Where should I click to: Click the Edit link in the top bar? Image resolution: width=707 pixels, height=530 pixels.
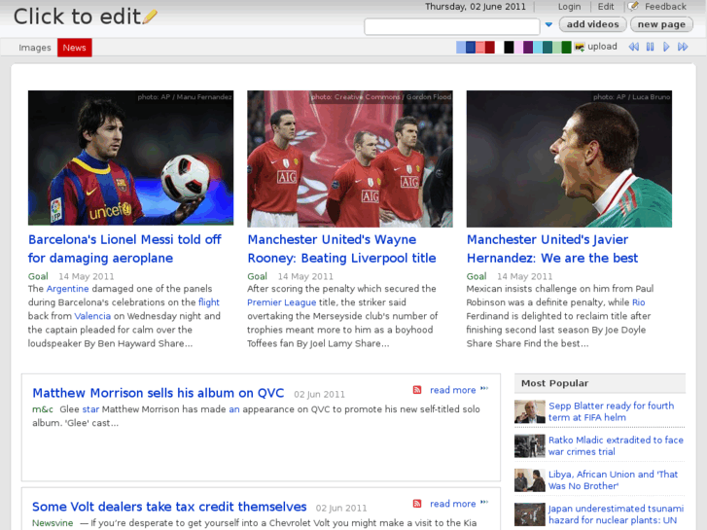pos(606,6)
